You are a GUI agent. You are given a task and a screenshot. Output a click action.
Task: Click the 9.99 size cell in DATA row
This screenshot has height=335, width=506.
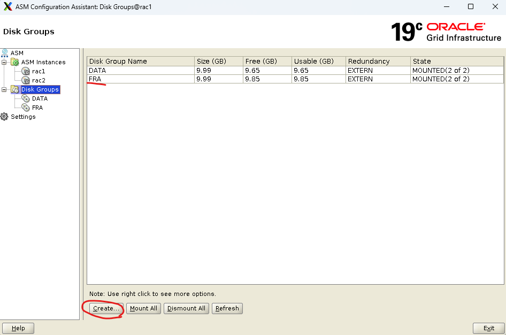pos(219,70)
